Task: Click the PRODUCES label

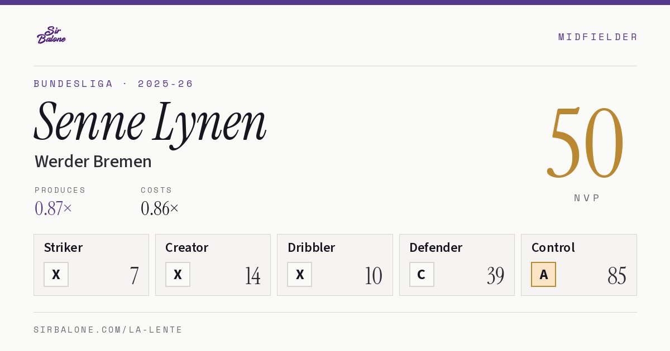Action: 60,190
